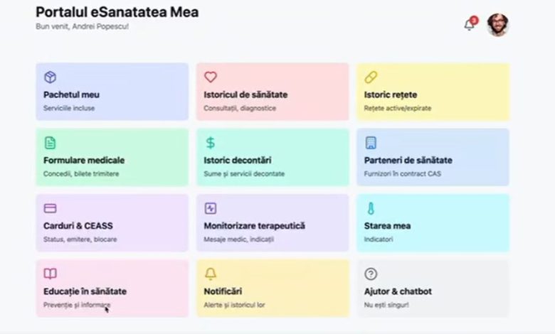Click the open book icon on Educație în sănătate

click(x=50, y=274)
